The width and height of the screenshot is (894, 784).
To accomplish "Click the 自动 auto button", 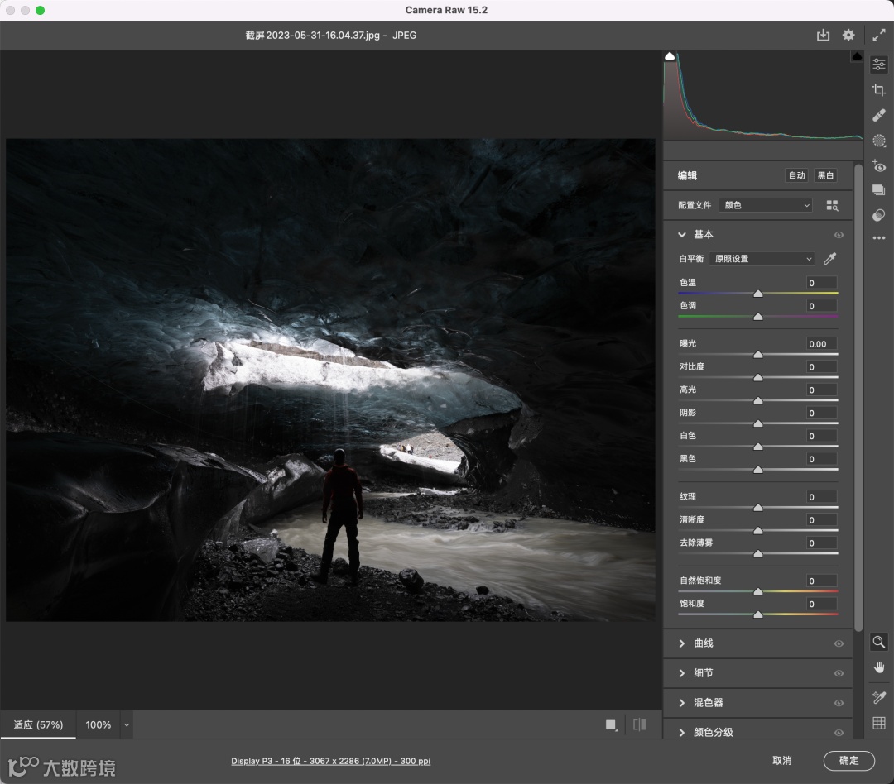I will (796, 175).
